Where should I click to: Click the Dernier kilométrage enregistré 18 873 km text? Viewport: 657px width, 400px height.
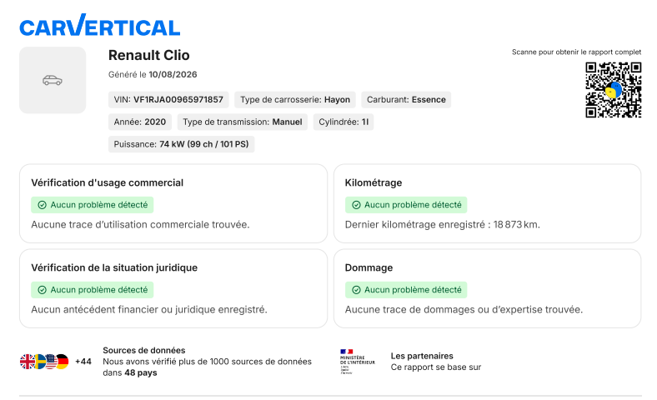pos(443,224)
